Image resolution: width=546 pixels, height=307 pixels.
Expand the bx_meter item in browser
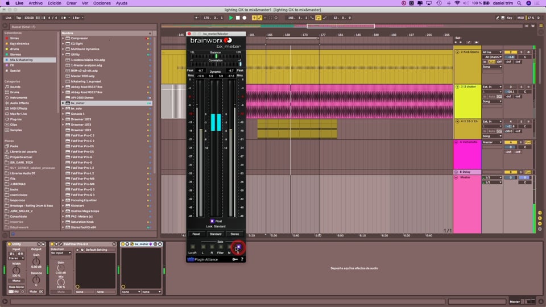(x=63, y=103)
